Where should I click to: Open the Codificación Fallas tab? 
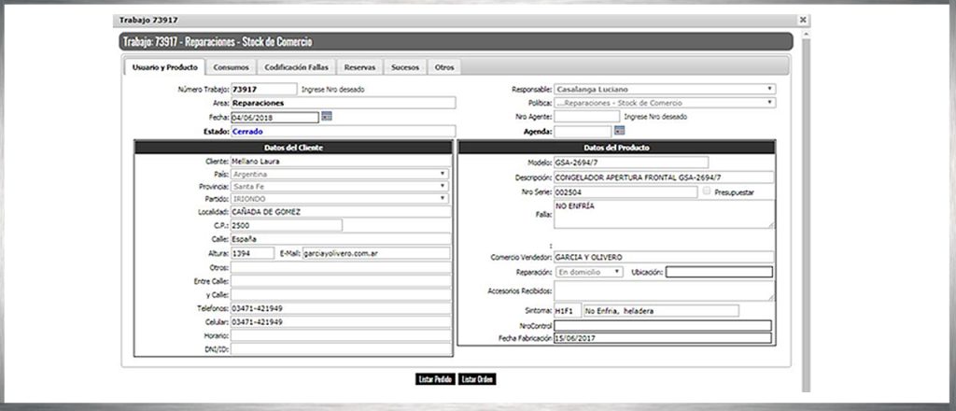coord(296,67)
